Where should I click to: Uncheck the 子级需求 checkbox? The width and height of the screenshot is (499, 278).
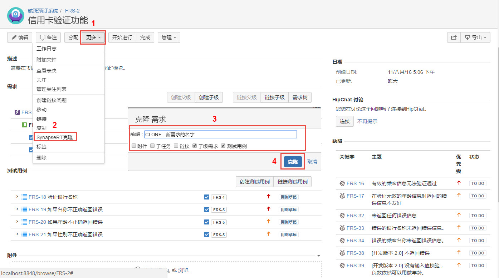[195, 146]
